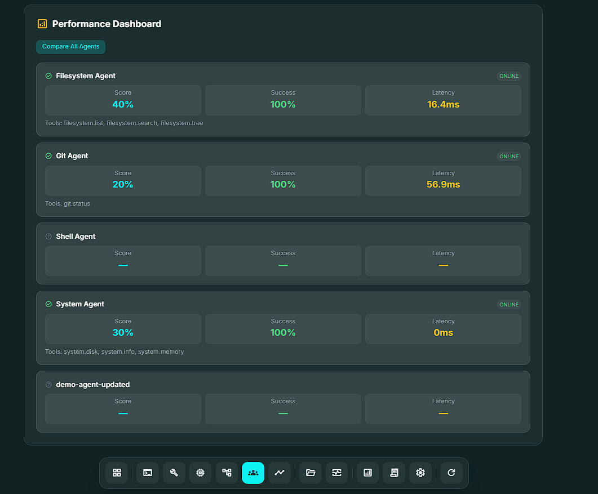The height and width of the screenshot is (494, 598).
Task: Click the Filesystem Agent Latency 16.4ms tile
Action: [x=443, y=100]
